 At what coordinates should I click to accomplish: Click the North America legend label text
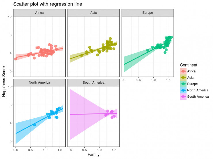pyautogui.click(x=197, y=90)
